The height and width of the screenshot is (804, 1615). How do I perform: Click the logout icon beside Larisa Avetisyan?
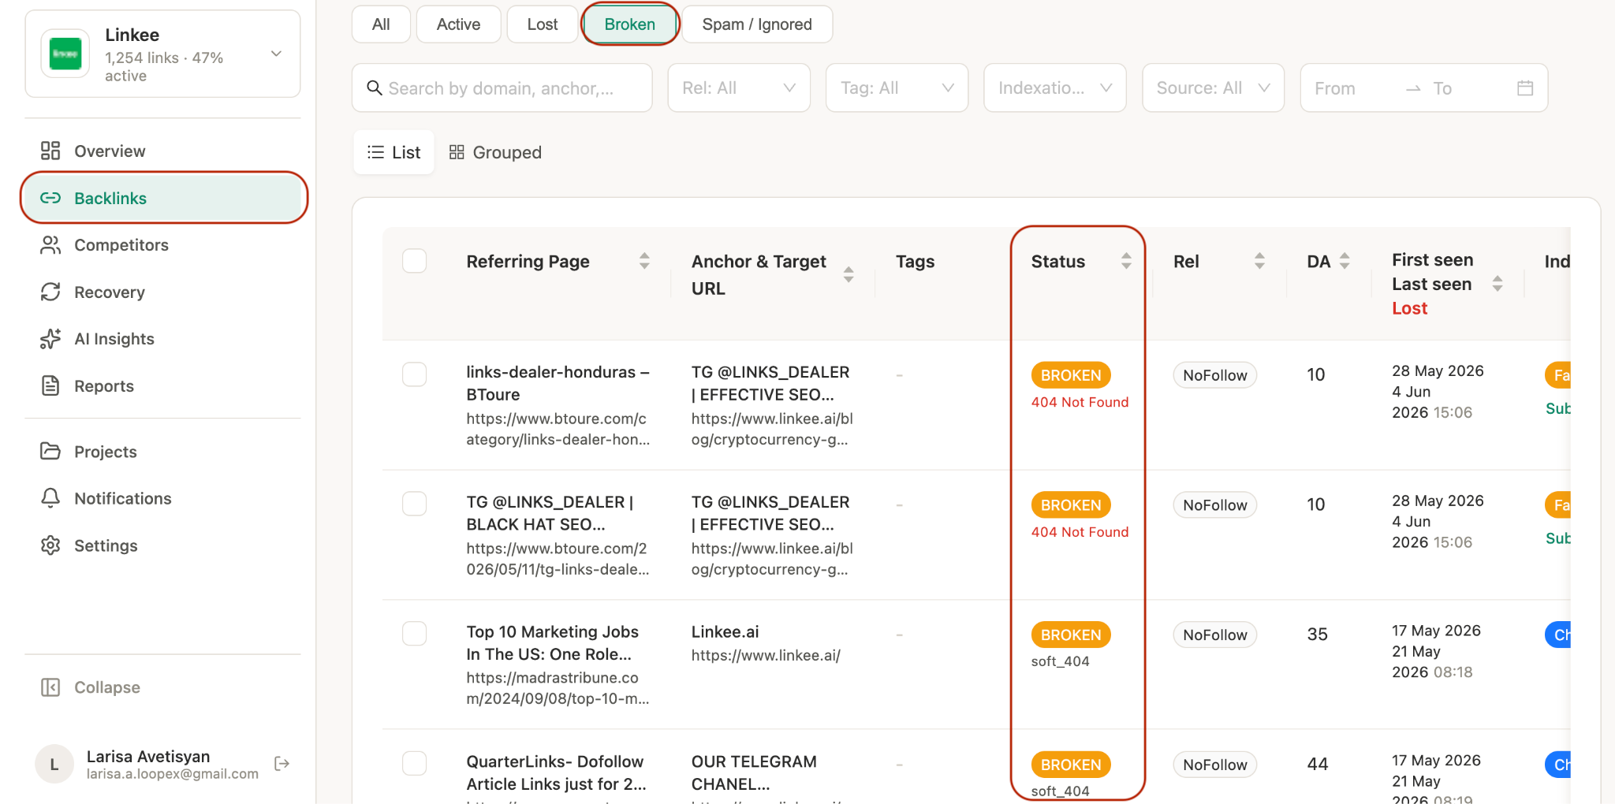pyautogui.click(x=282, y=763)
